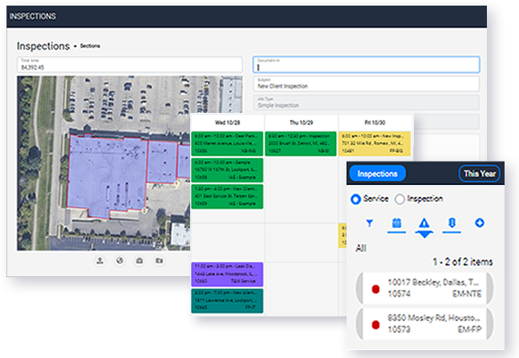Expand the arrow beneath the warning icon
The image size is (519, 358).
coord(424,235)
